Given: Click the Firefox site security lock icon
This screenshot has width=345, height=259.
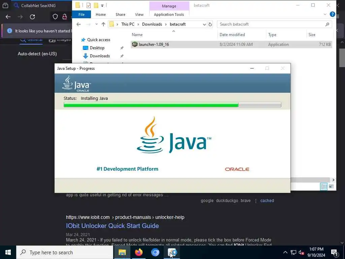Looking at the screenshot, I should click(65, 17).
